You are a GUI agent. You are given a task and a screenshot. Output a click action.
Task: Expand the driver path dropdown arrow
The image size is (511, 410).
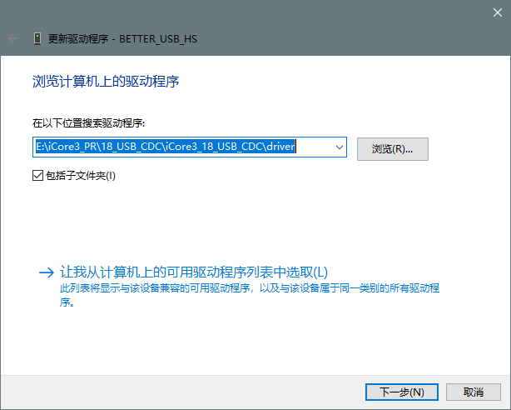338,147
